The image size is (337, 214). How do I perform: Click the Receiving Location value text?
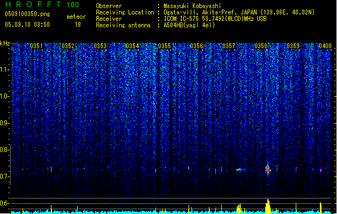[239, 12]
